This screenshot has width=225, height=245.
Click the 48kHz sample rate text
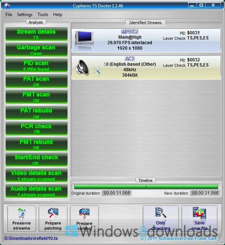tap(130, 70)
